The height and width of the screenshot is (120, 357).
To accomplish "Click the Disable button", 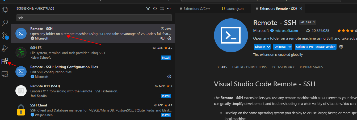I will 260,47.
